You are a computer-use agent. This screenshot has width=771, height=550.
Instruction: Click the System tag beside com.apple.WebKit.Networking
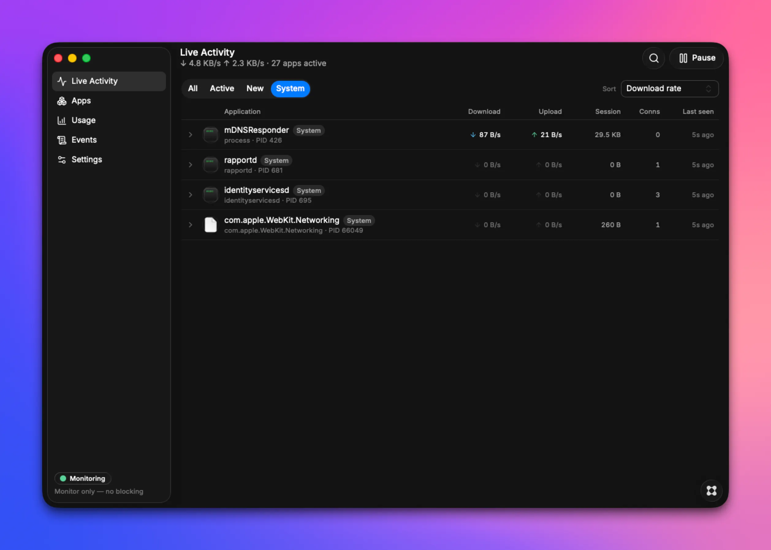point(359,221)
